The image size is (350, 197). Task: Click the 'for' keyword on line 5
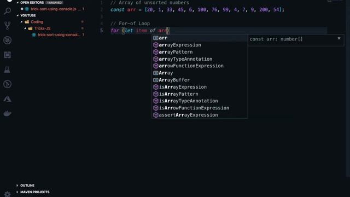[x=115, y=31]
